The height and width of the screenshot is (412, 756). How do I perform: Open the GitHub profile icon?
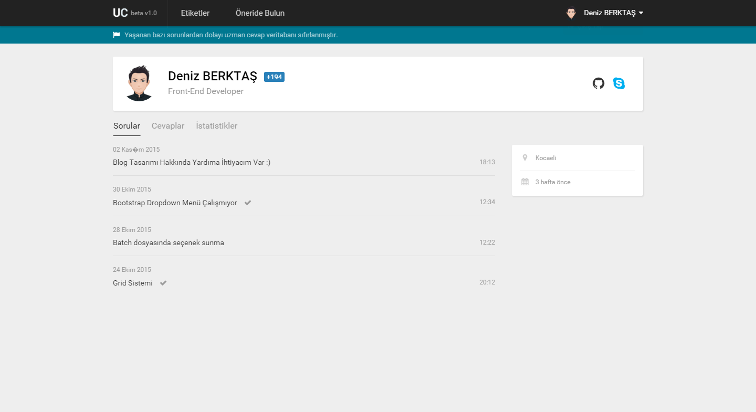click(x=598, y=83)
